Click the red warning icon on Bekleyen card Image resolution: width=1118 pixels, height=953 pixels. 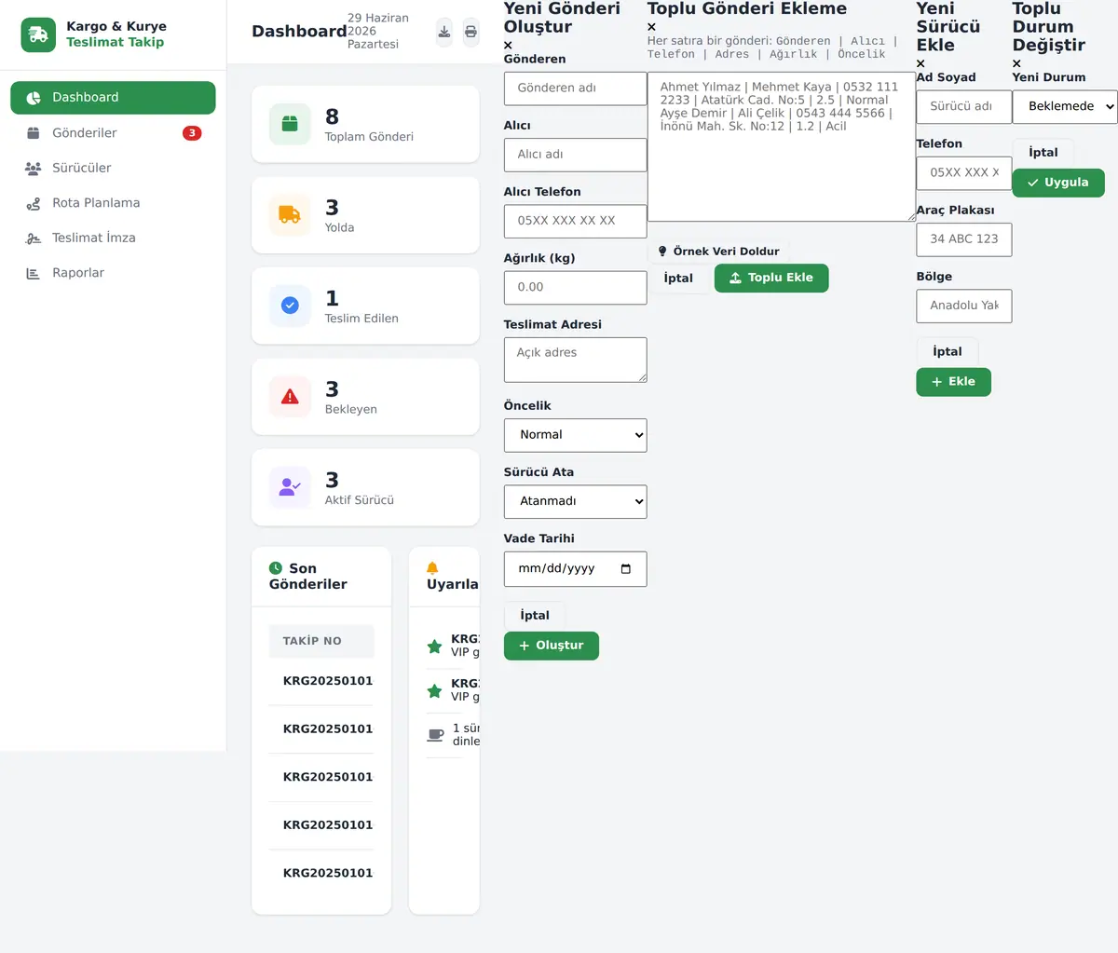[x=290, y=397]
